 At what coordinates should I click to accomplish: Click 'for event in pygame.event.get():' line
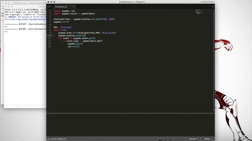(77, 38)
